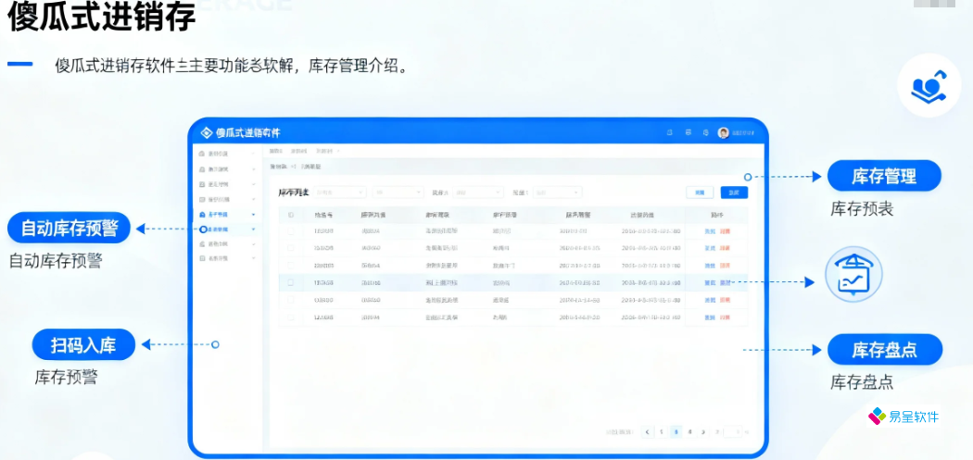Viewport: 973px width, 460px height.
Task: Click the 扫码入库 blue pill label
Action: pyautogui.click(x=83, y=345)
